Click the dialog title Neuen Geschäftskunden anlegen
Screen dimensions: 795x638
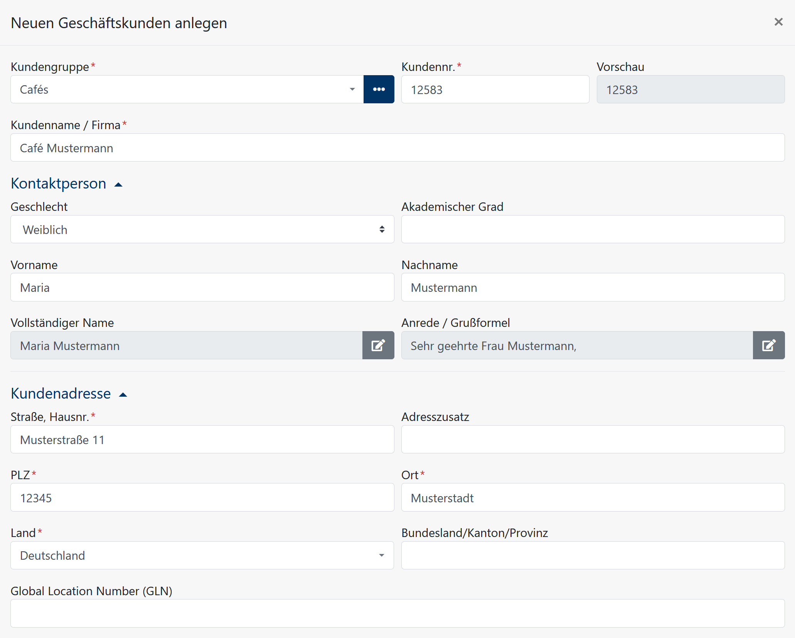(119, 23)
